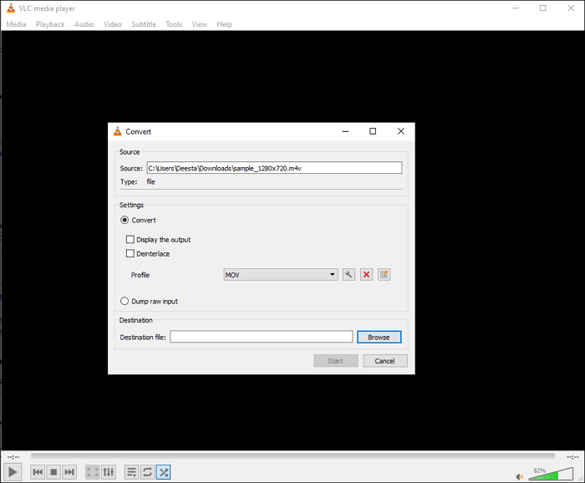Screen dimensions: 585x483
Task: Open the Video menu
Action: [x=113, y=24]
